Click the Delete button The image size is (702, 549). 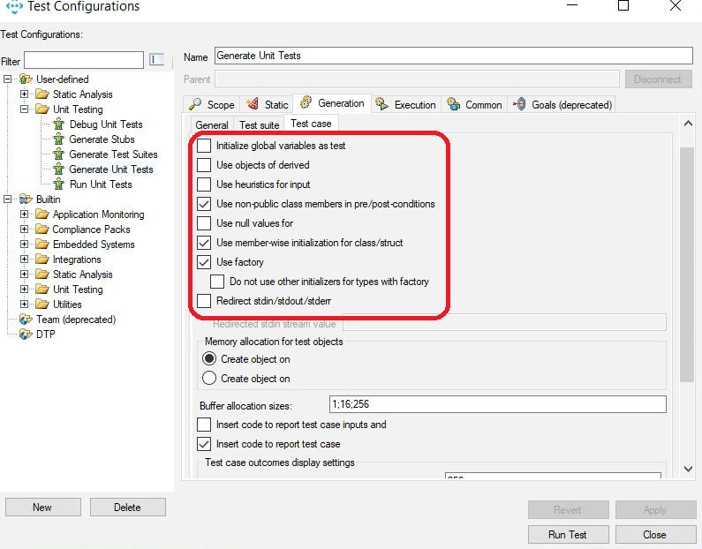pyautogui.click(x=127, y=507)
